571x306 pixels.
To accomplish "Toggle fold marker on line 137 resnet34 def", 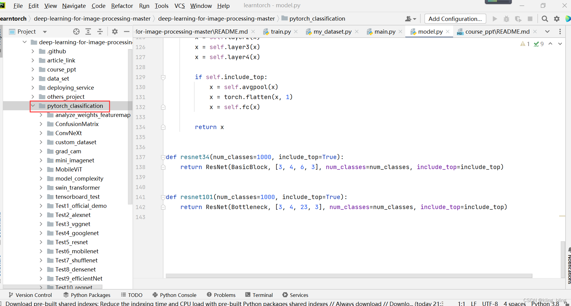I will click(163, 157).
